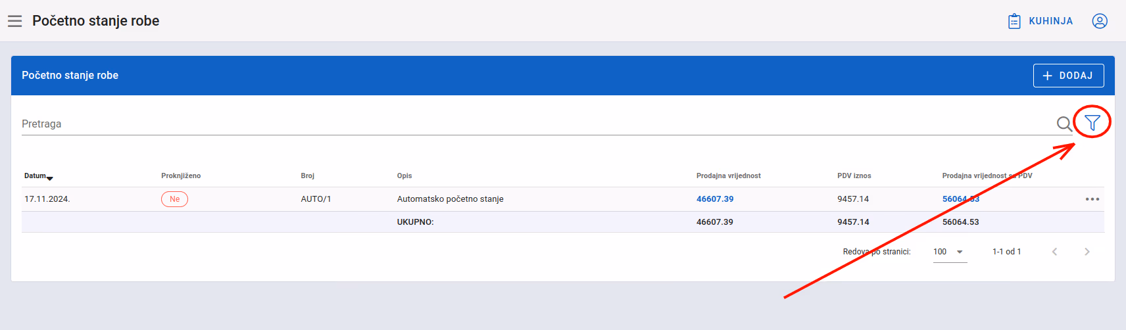This screenshot has width=1126, height=330.
Task: Sort by Broj column header
Action: click(308, 176)
